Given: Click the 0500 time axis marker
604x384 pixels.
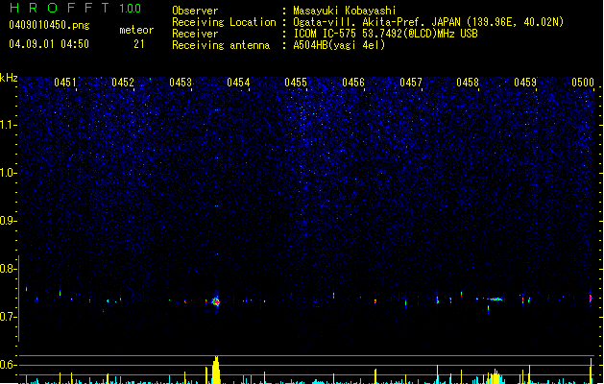Looking at the screenshot, I should tap(583, 83).
